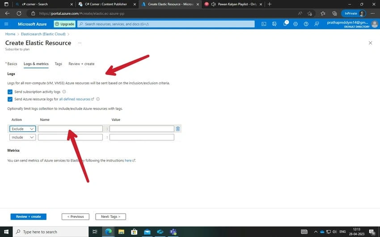The image size is (380, 237).
Task: Show info for Send subscription activity logs
Action: pyautogui.click(x=64, y=91)
